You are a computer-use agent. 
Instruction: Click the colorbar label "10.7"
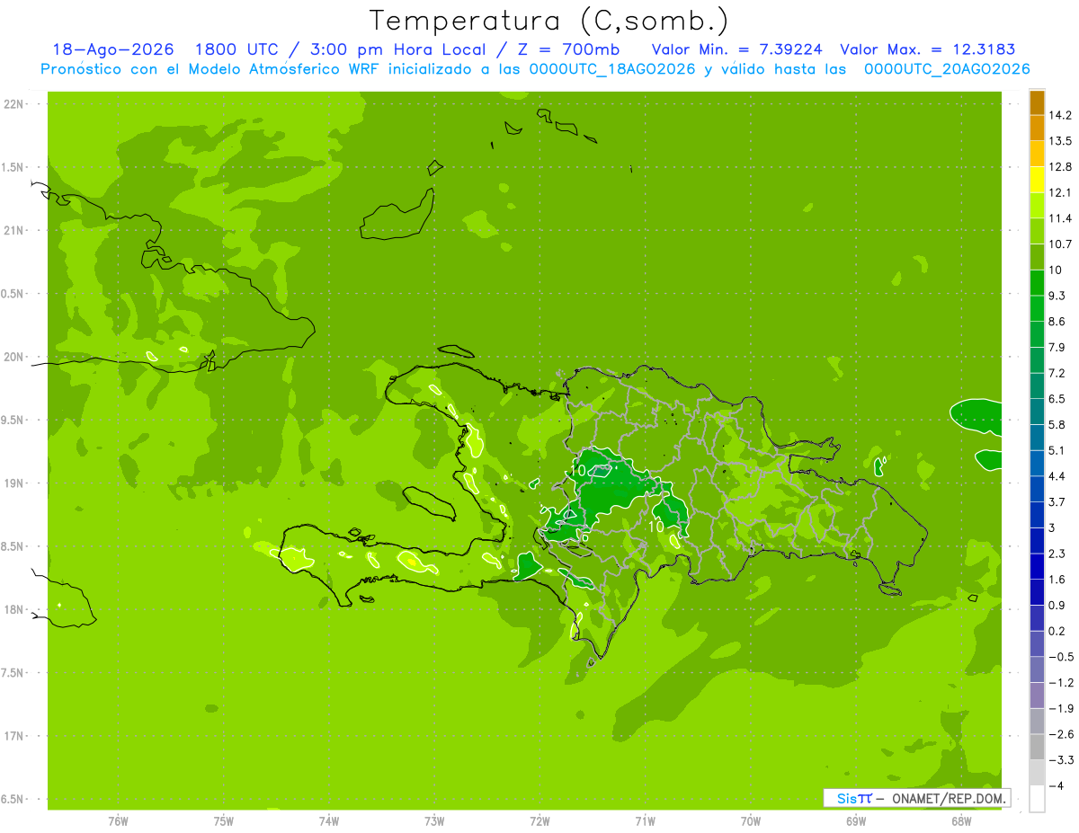tap(1060, 244)
